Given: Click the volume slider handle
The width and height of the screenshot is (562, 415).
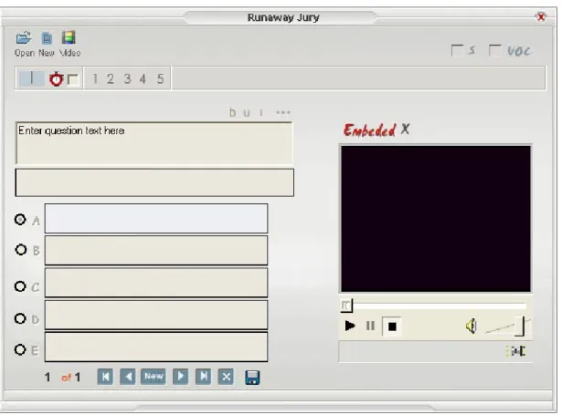Looking at the screenshot, I should coord(521,327).
